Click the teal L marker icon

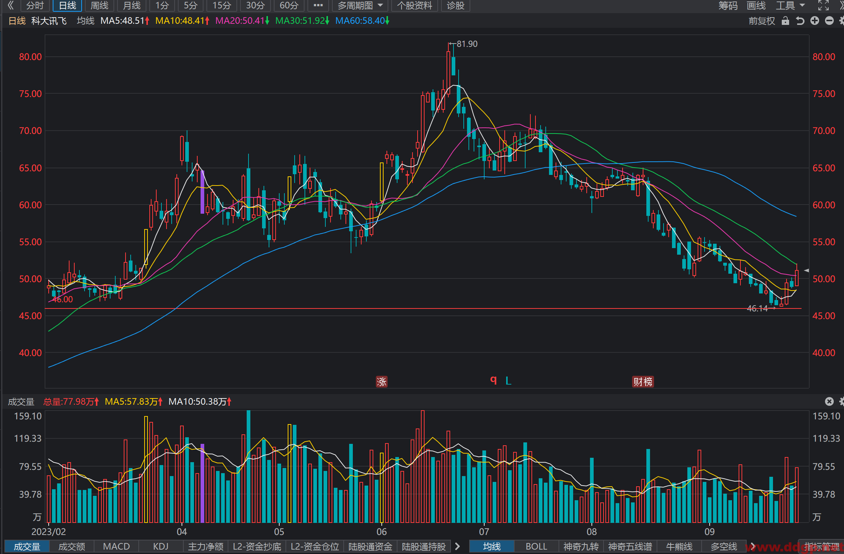[508, 381]
